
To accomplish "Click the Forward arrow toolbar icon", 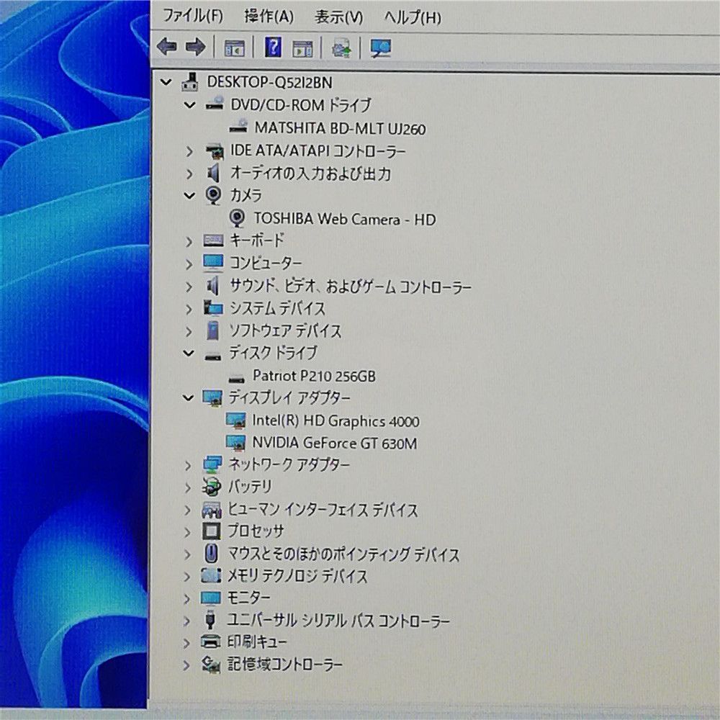I will pyautogui.click(x=196, y=47).
